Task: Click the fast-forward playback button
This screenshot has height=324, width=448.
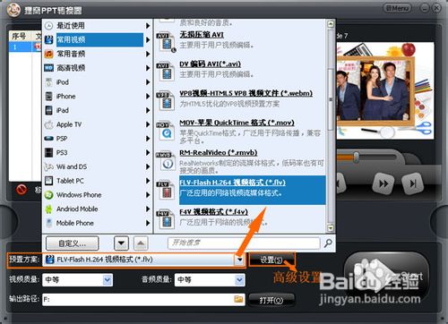Action: 383,183
